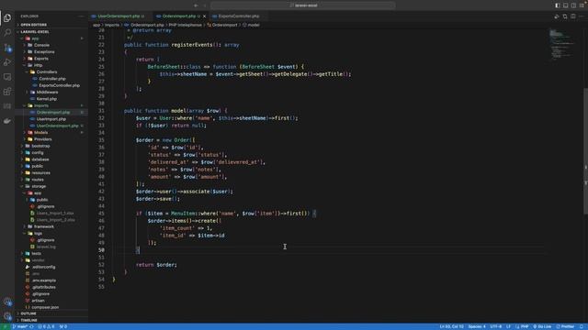588x330 pixels.
Task: Open the Run and Debug view
Action: click(x=7, y=62)
